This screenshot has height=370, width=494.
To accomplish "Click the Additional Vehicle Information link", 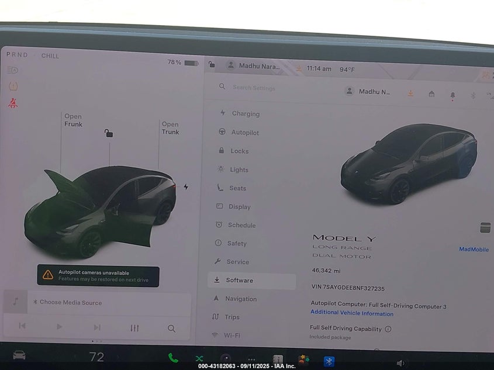I will (351, 314).
